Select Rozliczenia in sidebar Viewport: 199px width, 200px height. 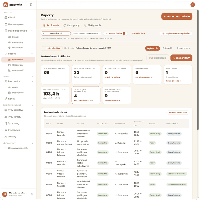[x=18, y=60]
